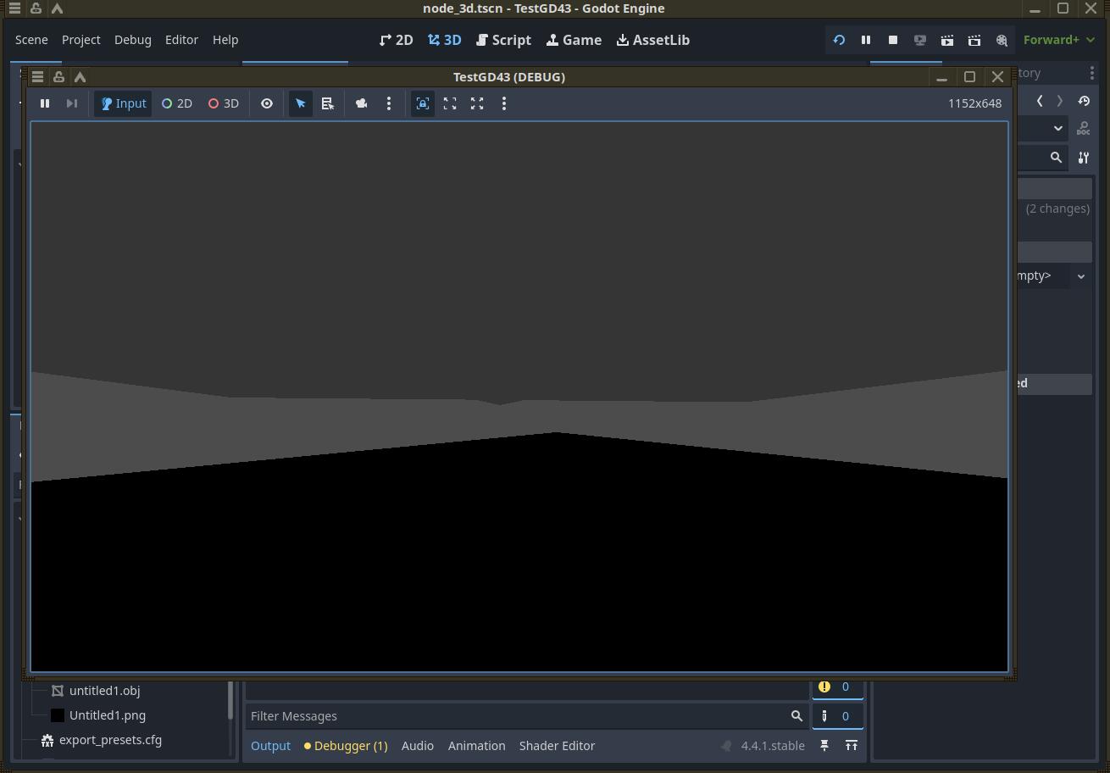1110x773 pixels.
Task: Open the Movie Maker mode icon
Action: [1002, 40]
